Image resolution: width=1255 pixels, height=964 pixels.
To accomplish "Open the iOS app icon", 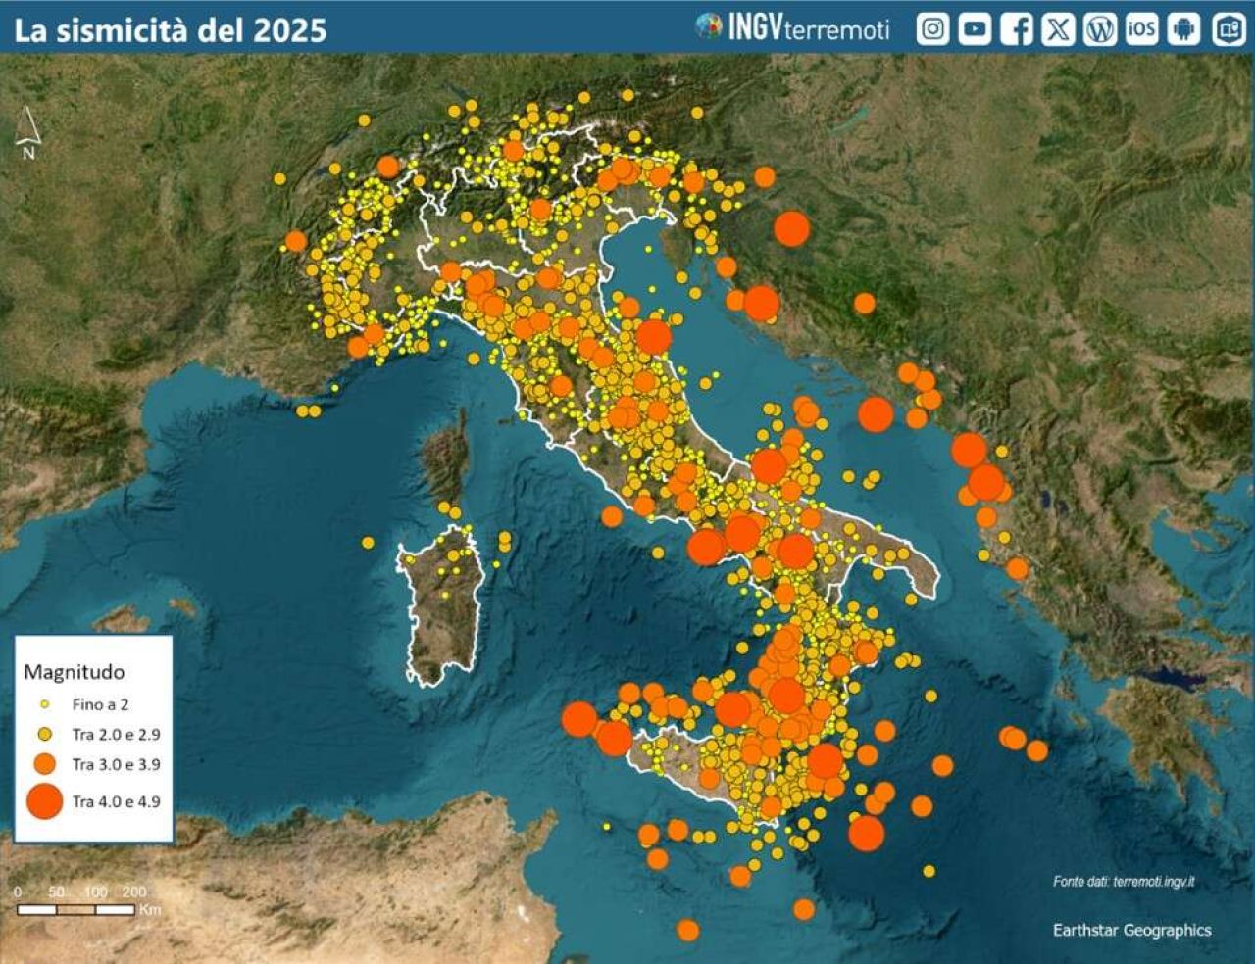I will coord(1141,29).
